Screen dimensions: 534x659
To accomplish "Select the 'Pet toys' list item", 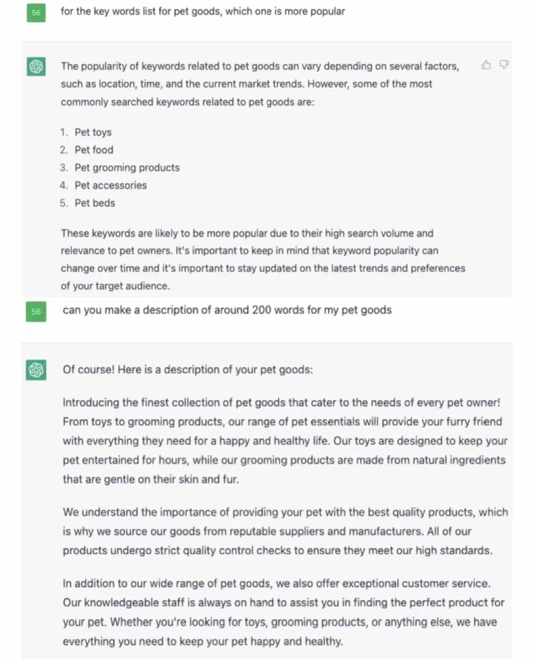I will click(93, 132).
